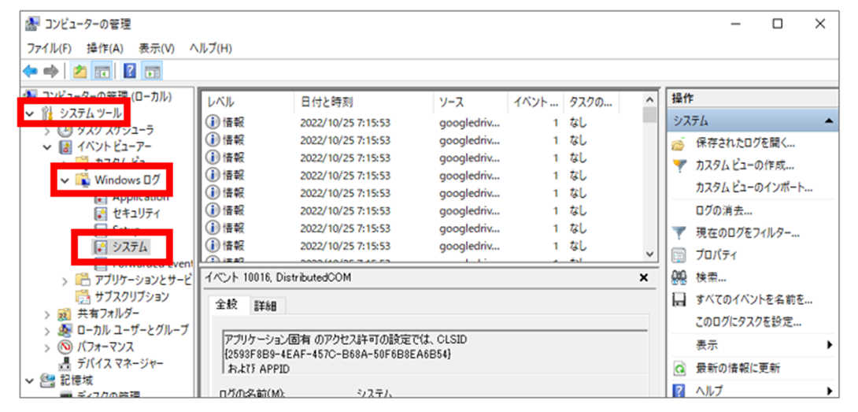858x412 pixels.
Task: Click the Windows ログ folder icon
Action: pyautogui.click(x=83, y=180)
